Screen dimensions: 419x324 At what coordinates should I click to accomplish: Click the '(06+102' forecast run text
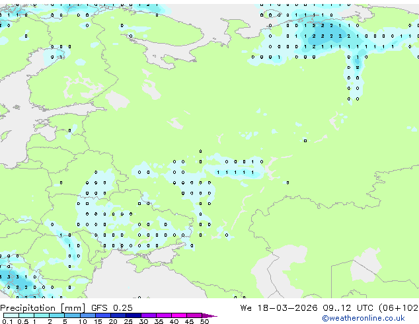[x=399, y=308]
